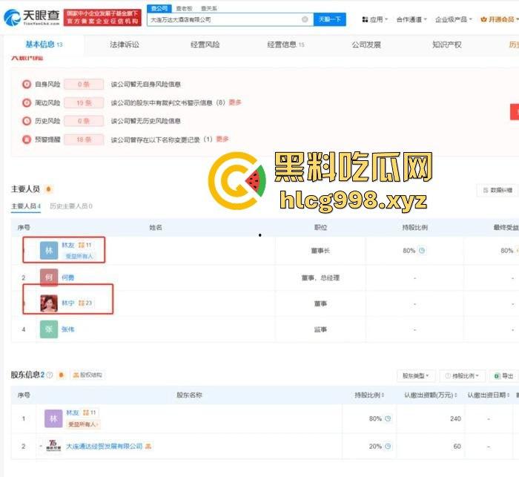This screenshot has height=477, width=519.
Task: Click 更多 link in 预警提醒 row
Action: pyautogui.click(x=222, y=139)
